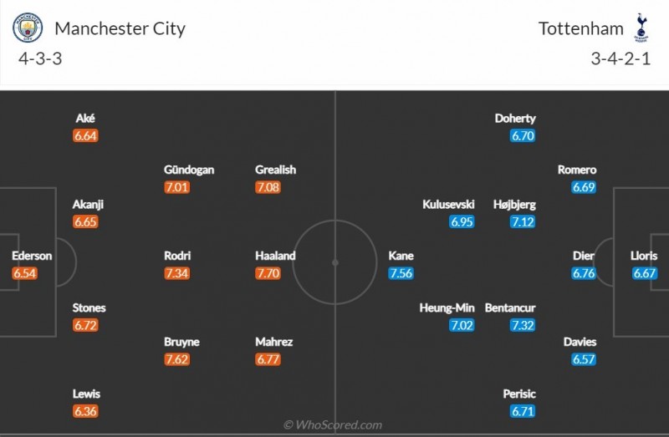The height and width of the screenshot is (437, 669).
Task: Select player Lloris in goal
Action: 644,256
